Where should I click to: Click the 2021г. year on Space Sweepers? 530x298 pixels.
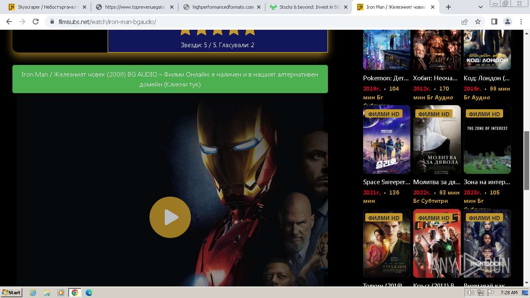372,192
